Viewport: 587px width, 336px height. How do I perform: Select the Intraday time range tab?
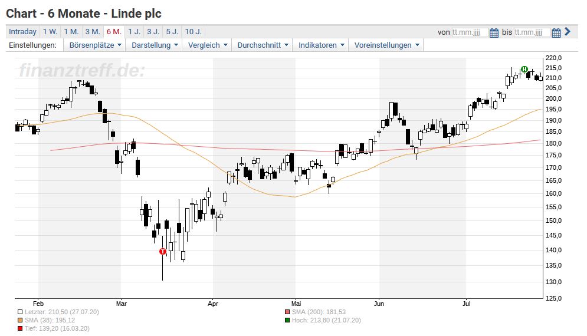[22, 32]
